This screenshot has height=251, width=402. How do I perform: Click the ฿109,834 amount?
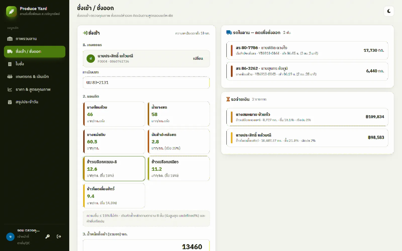pos(375,117)
